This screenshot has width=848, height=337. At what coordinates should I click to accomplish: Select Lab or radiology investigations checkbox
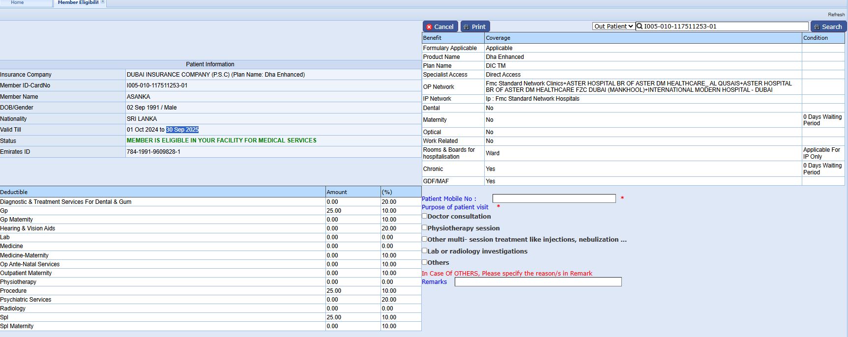[425, 251]
